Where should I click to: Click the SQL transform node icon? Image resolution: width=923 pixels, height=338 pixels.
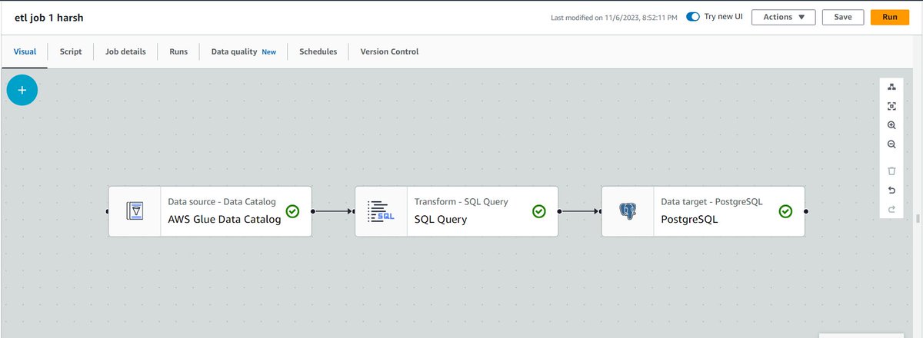pos(381,211)
